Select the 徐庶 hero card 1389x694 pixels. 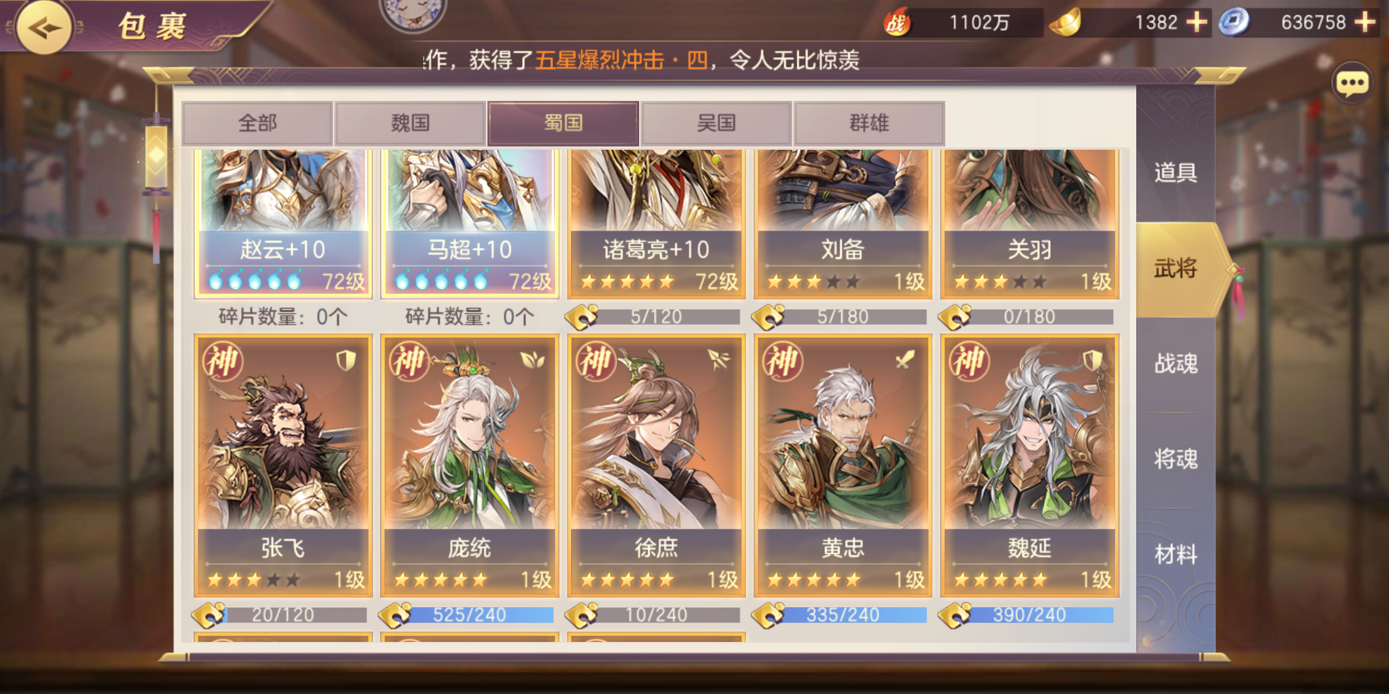coord(656,465)
